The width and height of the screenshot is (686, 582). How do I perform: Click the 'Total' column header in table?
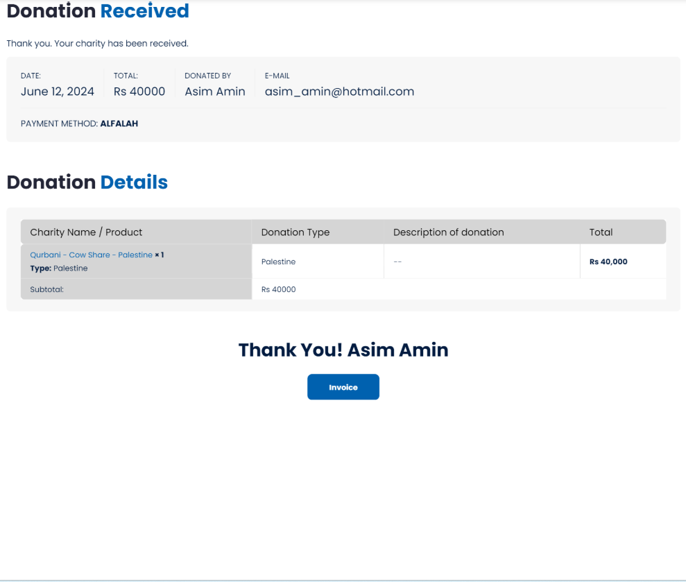click(601, 232)
